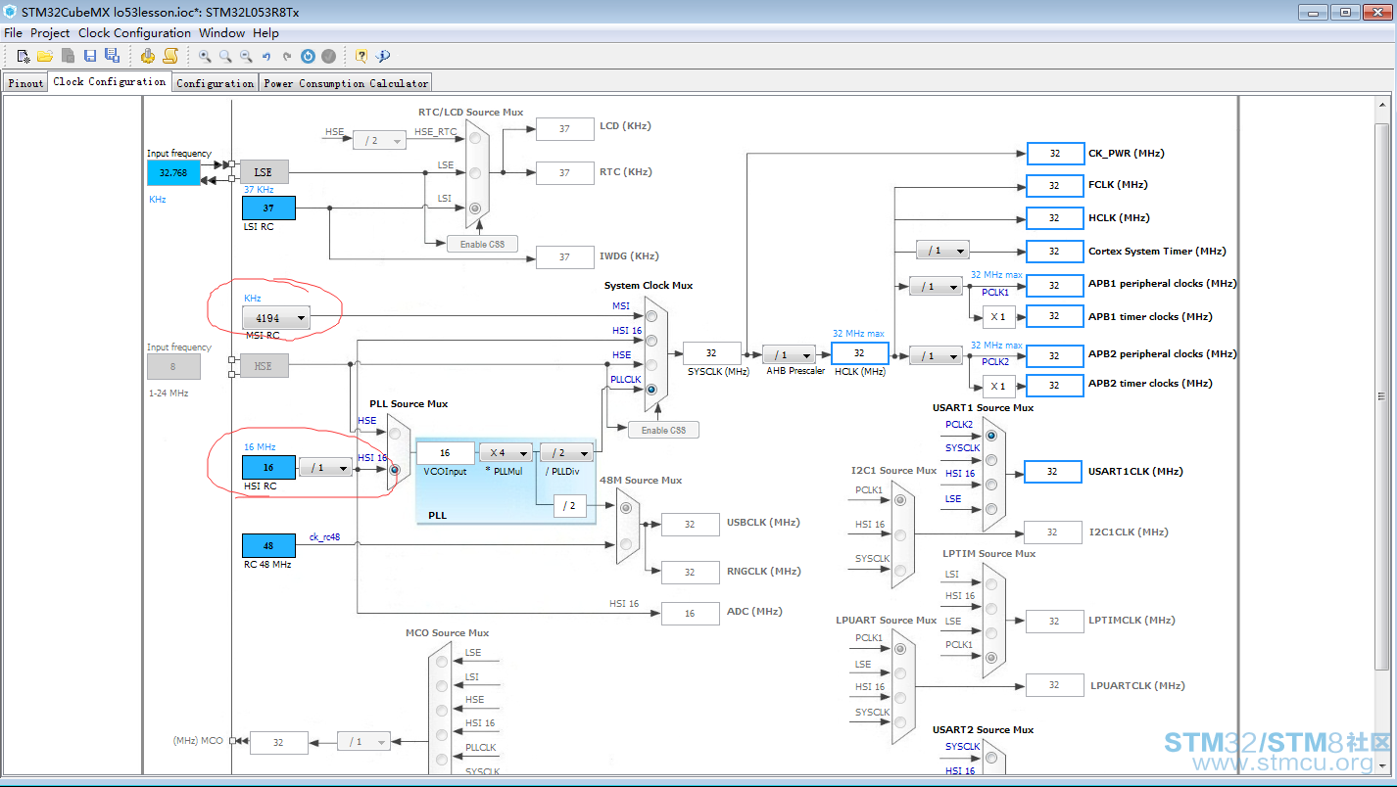1397x787 pixels.
Task: Click the Generate Report scroll icon
Action: point(170,56)
